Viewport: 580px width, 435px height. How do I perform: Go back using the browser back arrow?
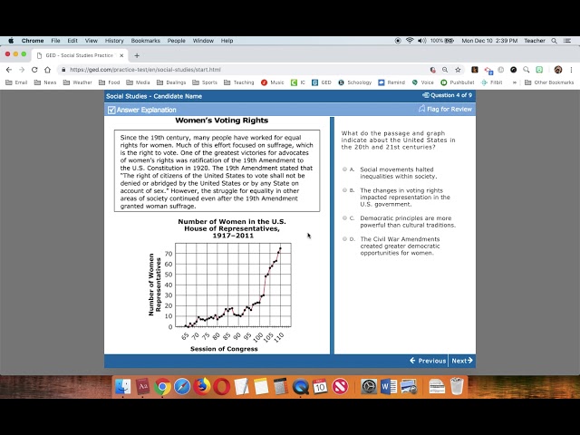pyautogui.click(x=9, y=70)
